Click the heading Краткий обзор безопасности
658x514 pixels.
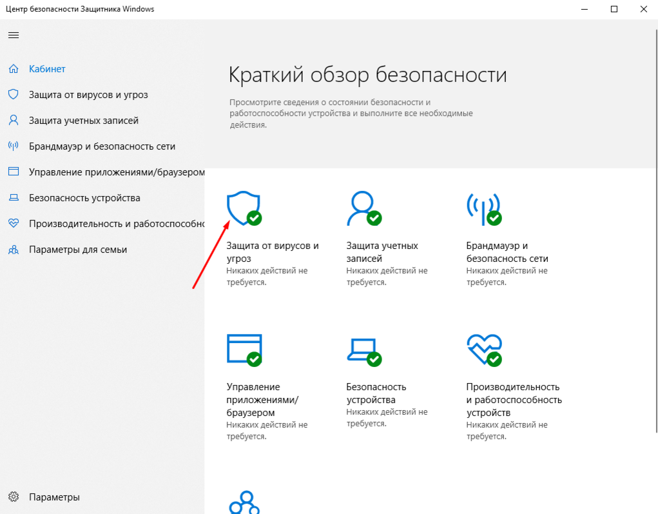(367, 75)
